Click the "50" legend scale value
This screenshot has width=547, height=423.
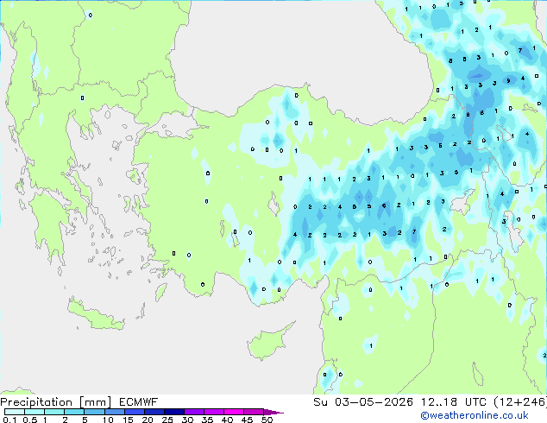267,420
